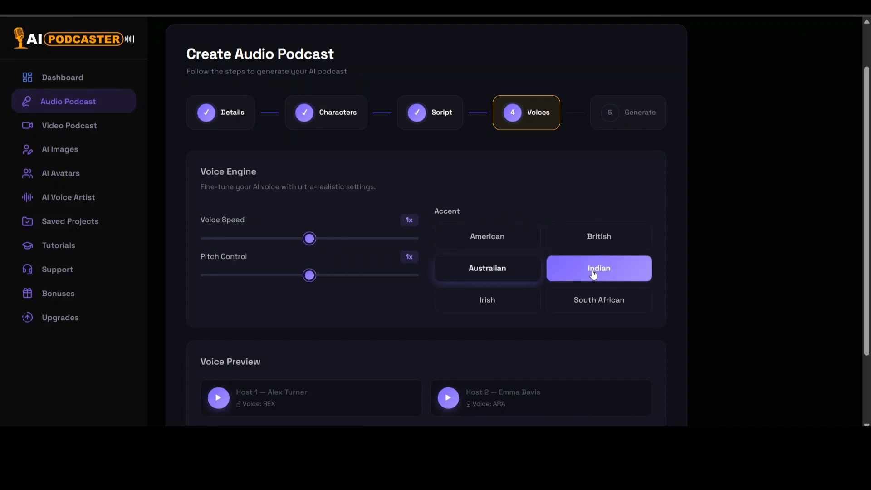
Task: Select the American accent option
Action: coord(487,236)
